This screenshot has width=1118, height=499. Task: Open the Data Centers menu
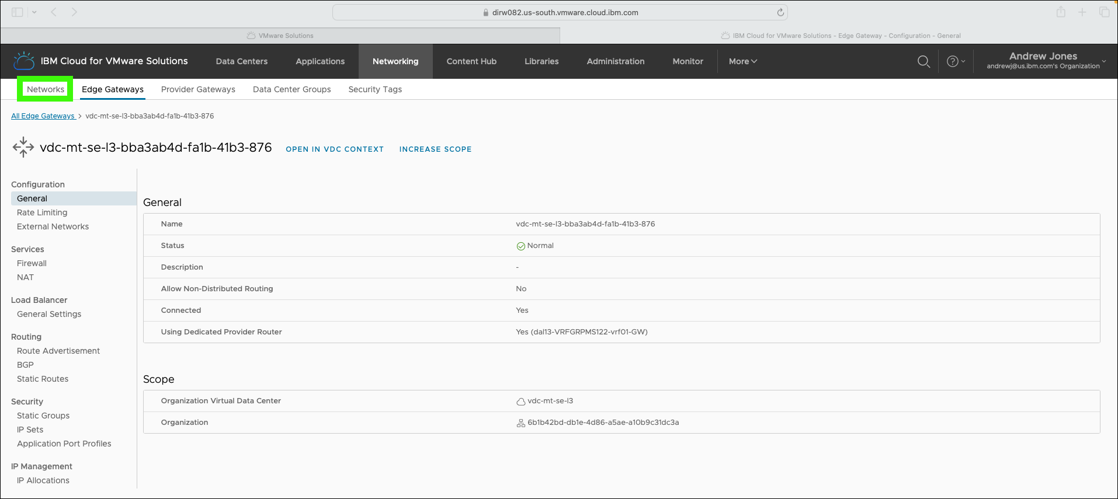tap(242, 61)
